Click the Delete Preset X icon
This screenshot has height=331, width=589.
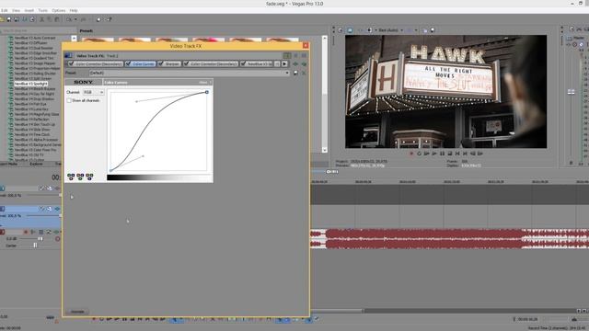click(x=304, y=73)
